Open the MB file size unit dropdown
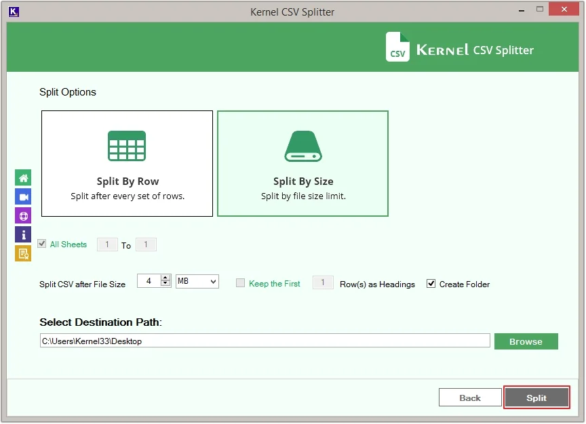Screen dimensions: 586x424 (197, 281)
